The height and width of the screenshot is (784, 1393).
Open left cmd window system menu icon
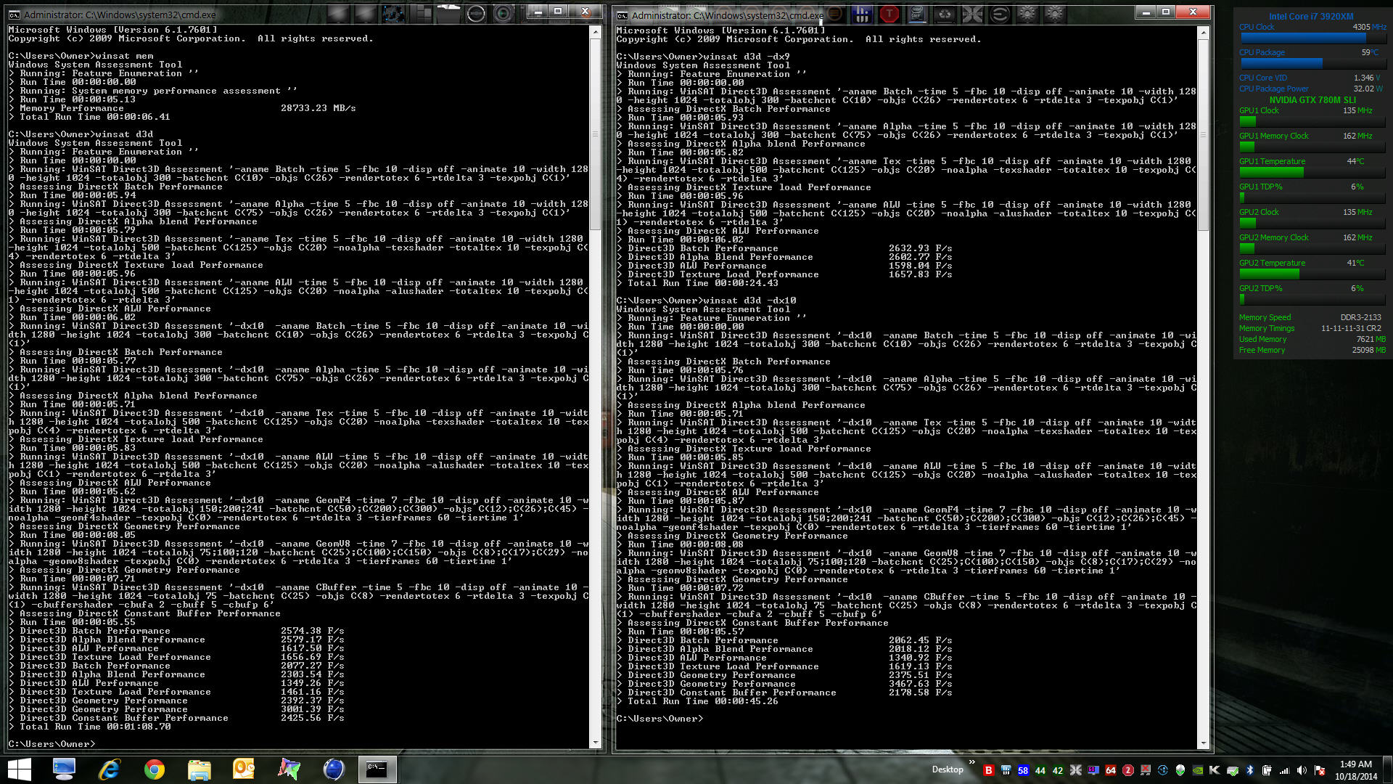pos(14,15)
